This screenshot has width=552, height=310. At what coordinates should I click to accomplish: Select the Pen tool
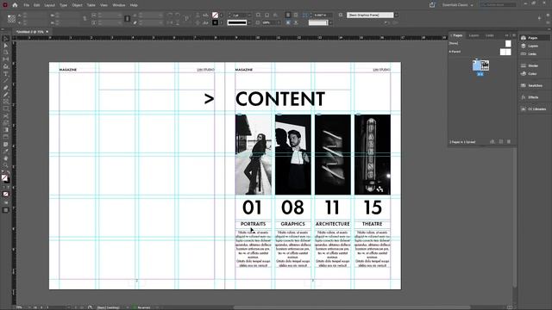coord(6,88)
